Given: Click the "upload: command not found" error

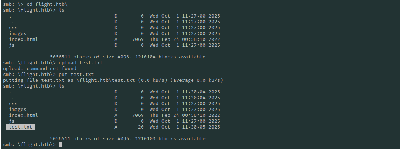Looking at the screenshot, I should (40, 69).
